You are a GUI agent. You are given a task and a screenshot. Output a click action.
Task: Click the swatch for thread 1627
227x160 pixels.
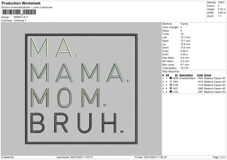171,88
